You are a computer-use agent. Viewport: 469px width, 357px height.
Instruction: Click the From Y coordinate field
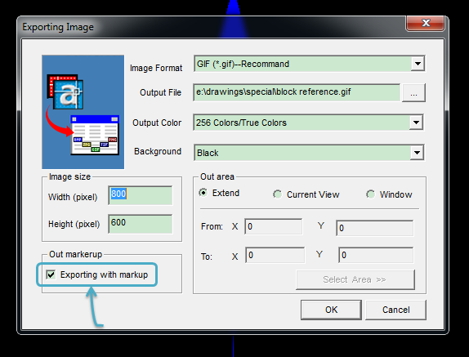coord(375,228)
